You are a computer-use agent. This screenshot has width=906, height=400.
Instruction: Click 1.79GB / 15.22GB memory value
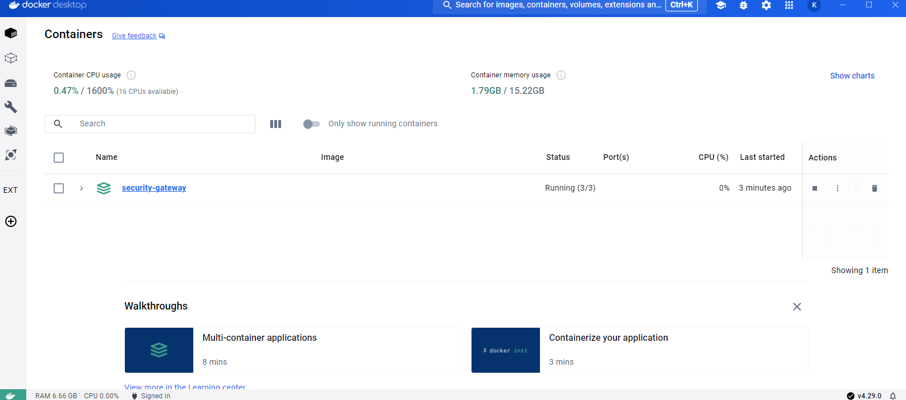(507, 90)
